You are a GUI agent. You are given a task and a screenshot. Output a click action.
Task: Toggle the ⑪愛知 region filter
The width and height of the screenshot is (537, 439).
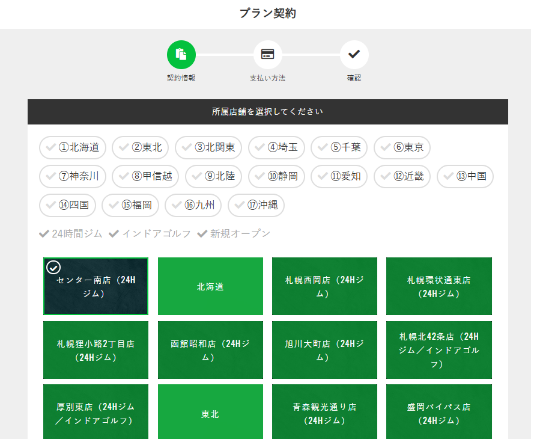339,176
